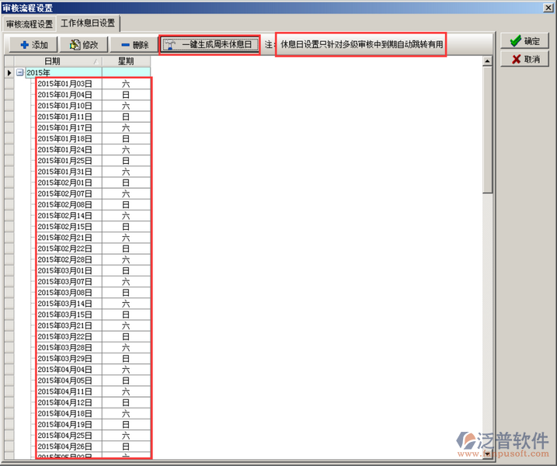The width and height of the screenshot is (557, 466).
Task: Select row 2015年01月31日
Action: tap(93, 172)
